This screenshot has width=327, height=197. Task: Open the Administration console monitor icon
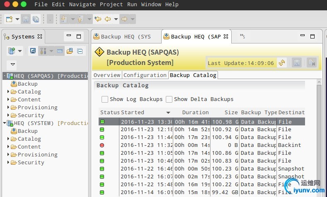[33, 51]
